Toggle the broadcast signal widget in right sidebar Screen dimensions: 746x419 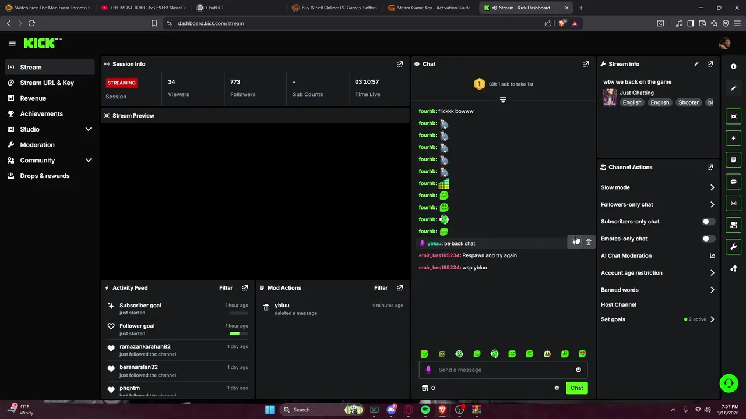pyautogui.click(x=733, y=203)
